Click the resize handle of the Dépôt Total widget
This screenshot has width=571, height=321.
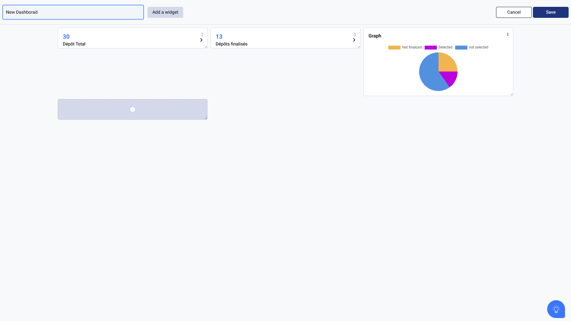click(x=206, y=47)
